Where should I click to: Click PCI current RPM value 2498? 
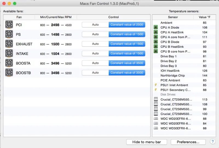pos(55,25)
